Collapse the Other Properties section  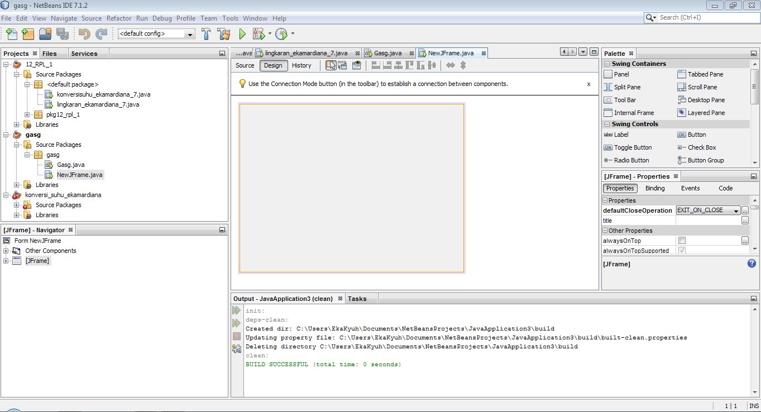605,231
